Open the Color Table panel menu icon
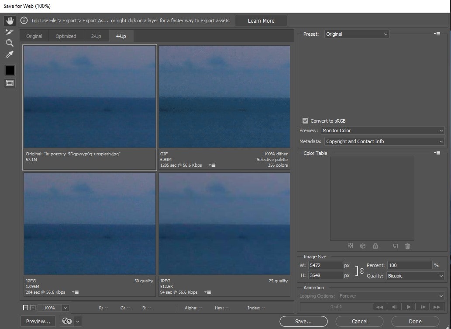451x329 pixels. pos(437,153)
